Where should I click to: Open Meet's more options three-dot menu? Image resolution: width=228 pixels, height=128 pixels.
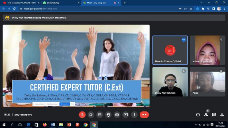(x=134, y=115)
